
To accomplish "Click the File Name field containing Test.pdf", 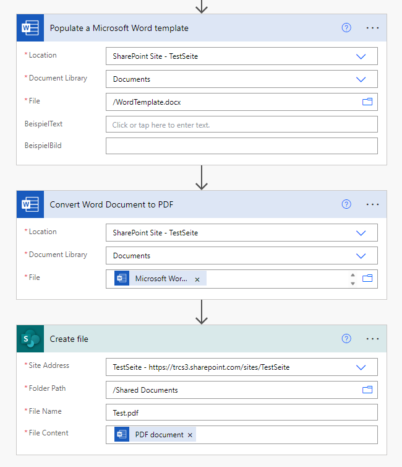I will tap(242, 412).
